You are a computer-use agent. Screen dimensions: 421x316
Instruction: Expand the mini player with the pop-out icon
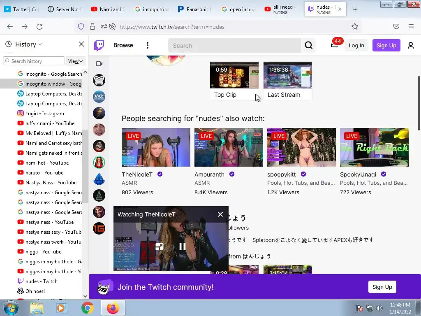(x=160, y=246)
